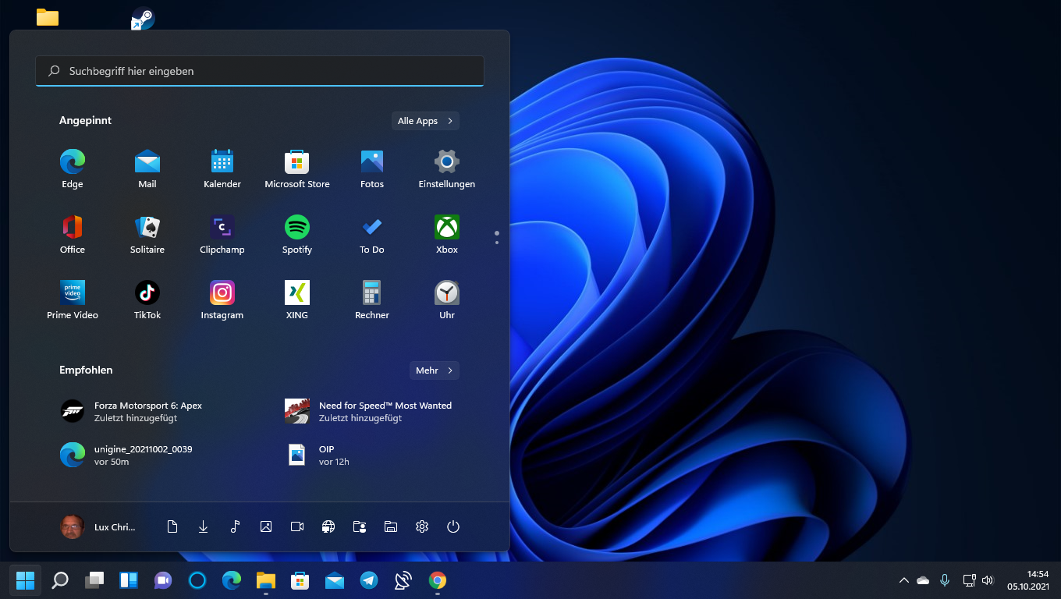The height and width of the screenshot is (599, 1061).
Task: Launch Mail from pinned apps
Action: tap(147, 169)
